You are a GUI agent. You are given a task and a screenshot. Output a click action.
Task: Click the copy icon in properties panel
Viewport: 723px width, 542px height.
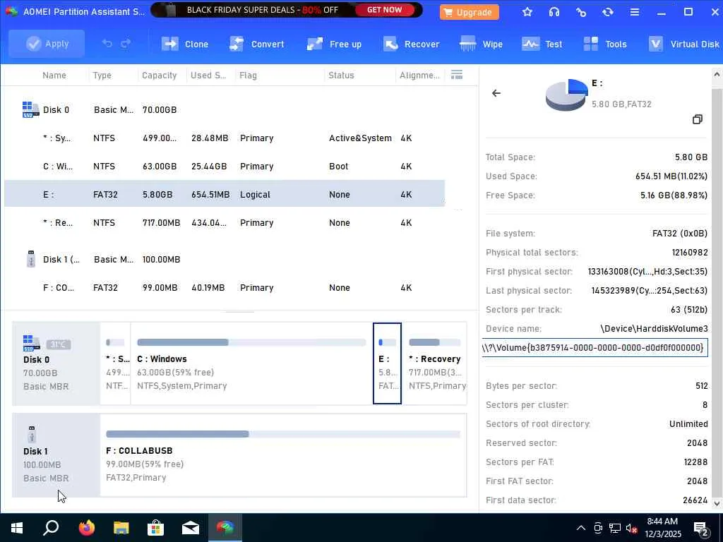tap(697, 119)
